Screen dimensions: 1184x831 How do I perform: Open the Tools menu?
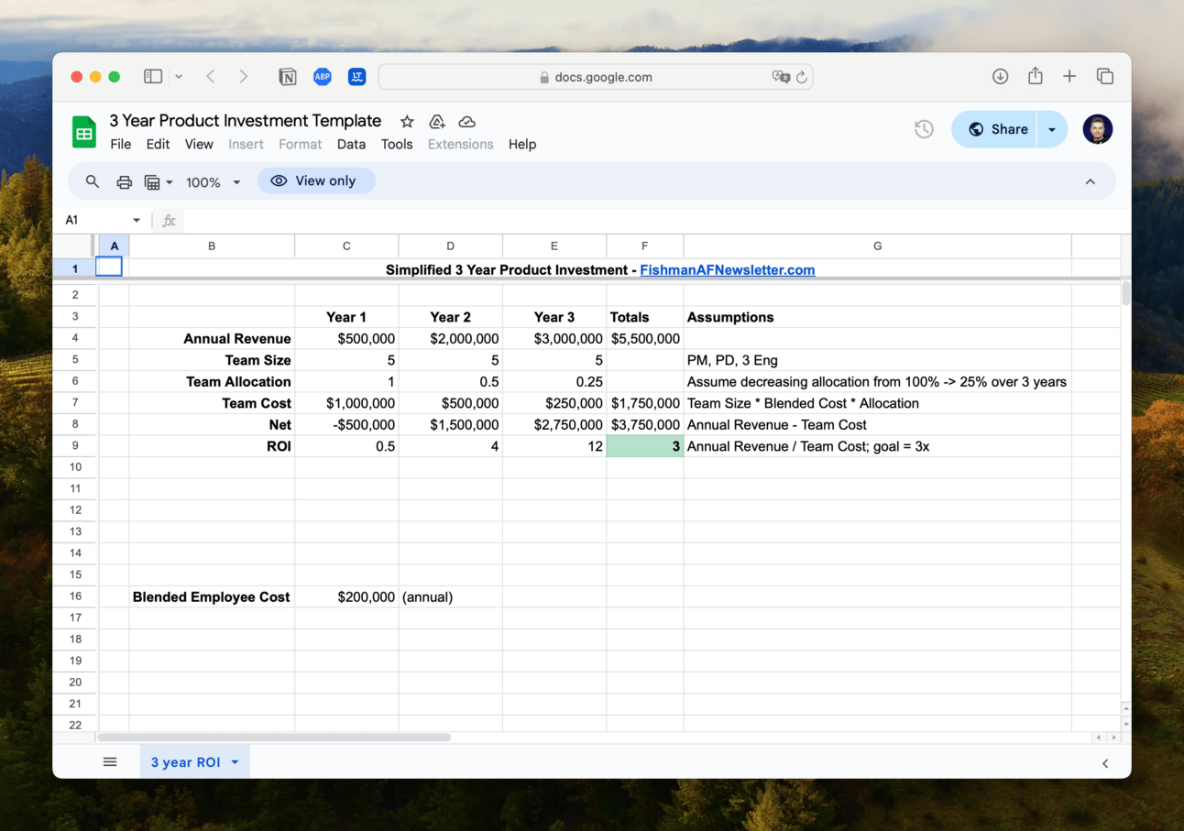pyautogui.click(x=397, y=144)
